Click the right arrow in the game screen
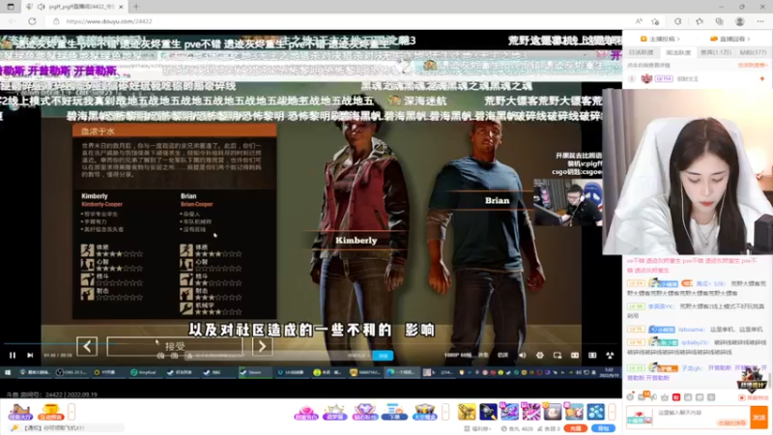Image resolution: width=773 pixels, height=435 pixels. click(x=262, y=346)
